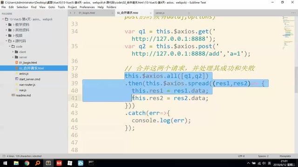Viewport: 298px width, 167px height.
Task: Open 01_begin.html in the sidebar
Action: [x=28, y=63]
